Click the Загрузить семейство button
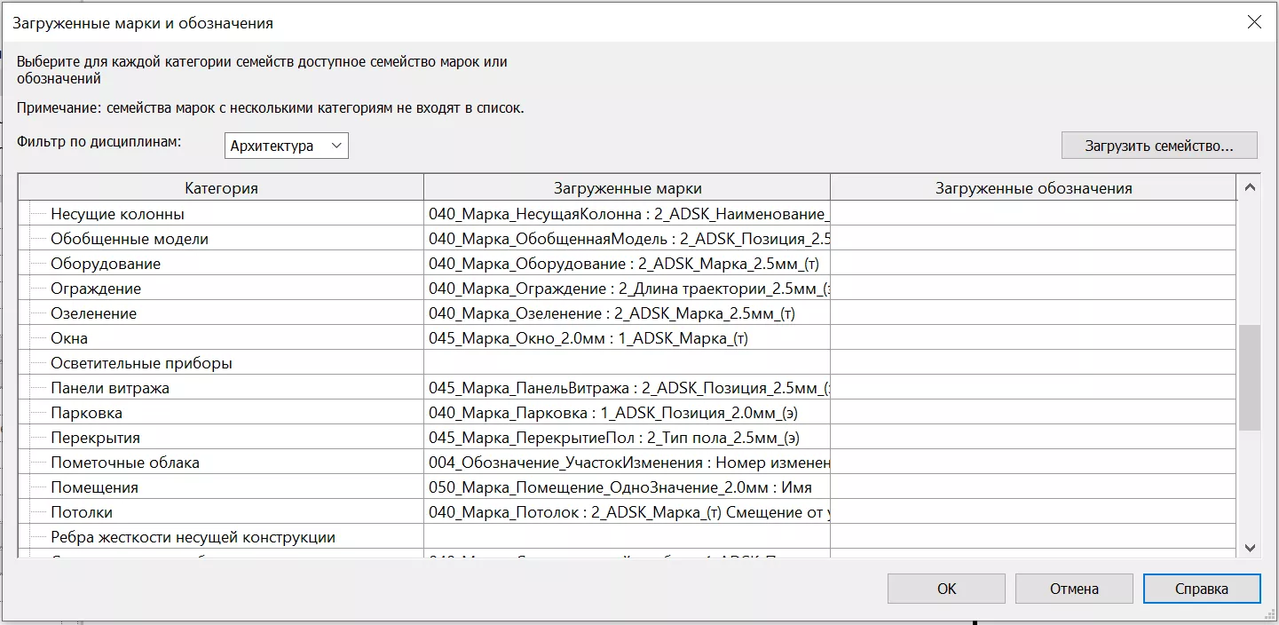Image resolution: width=1279 pixels, height=625 pixels. (1158, 146)
